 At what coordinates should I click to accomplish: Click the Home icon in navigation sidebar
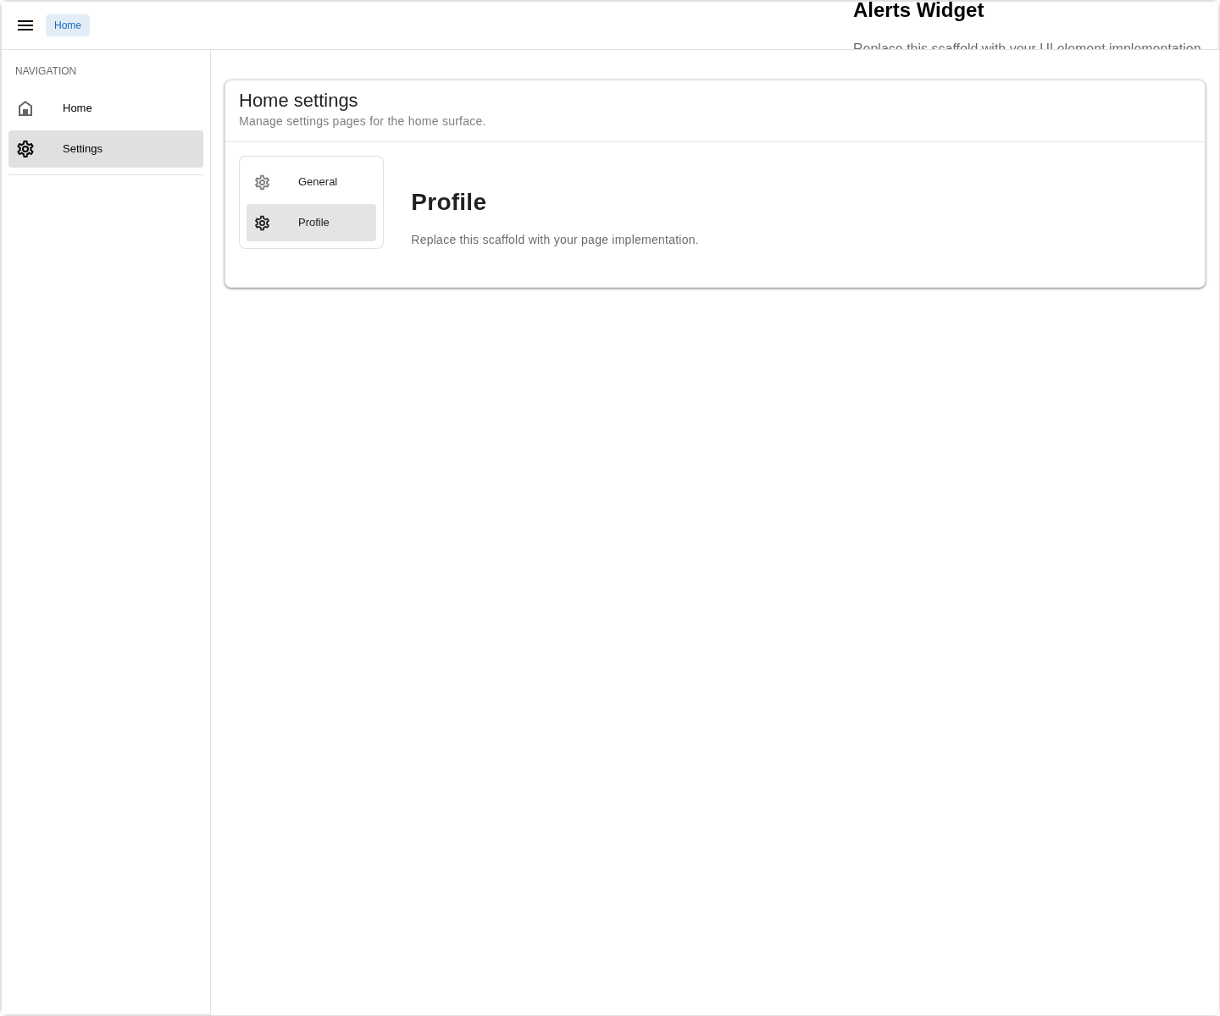coord(25,108)
